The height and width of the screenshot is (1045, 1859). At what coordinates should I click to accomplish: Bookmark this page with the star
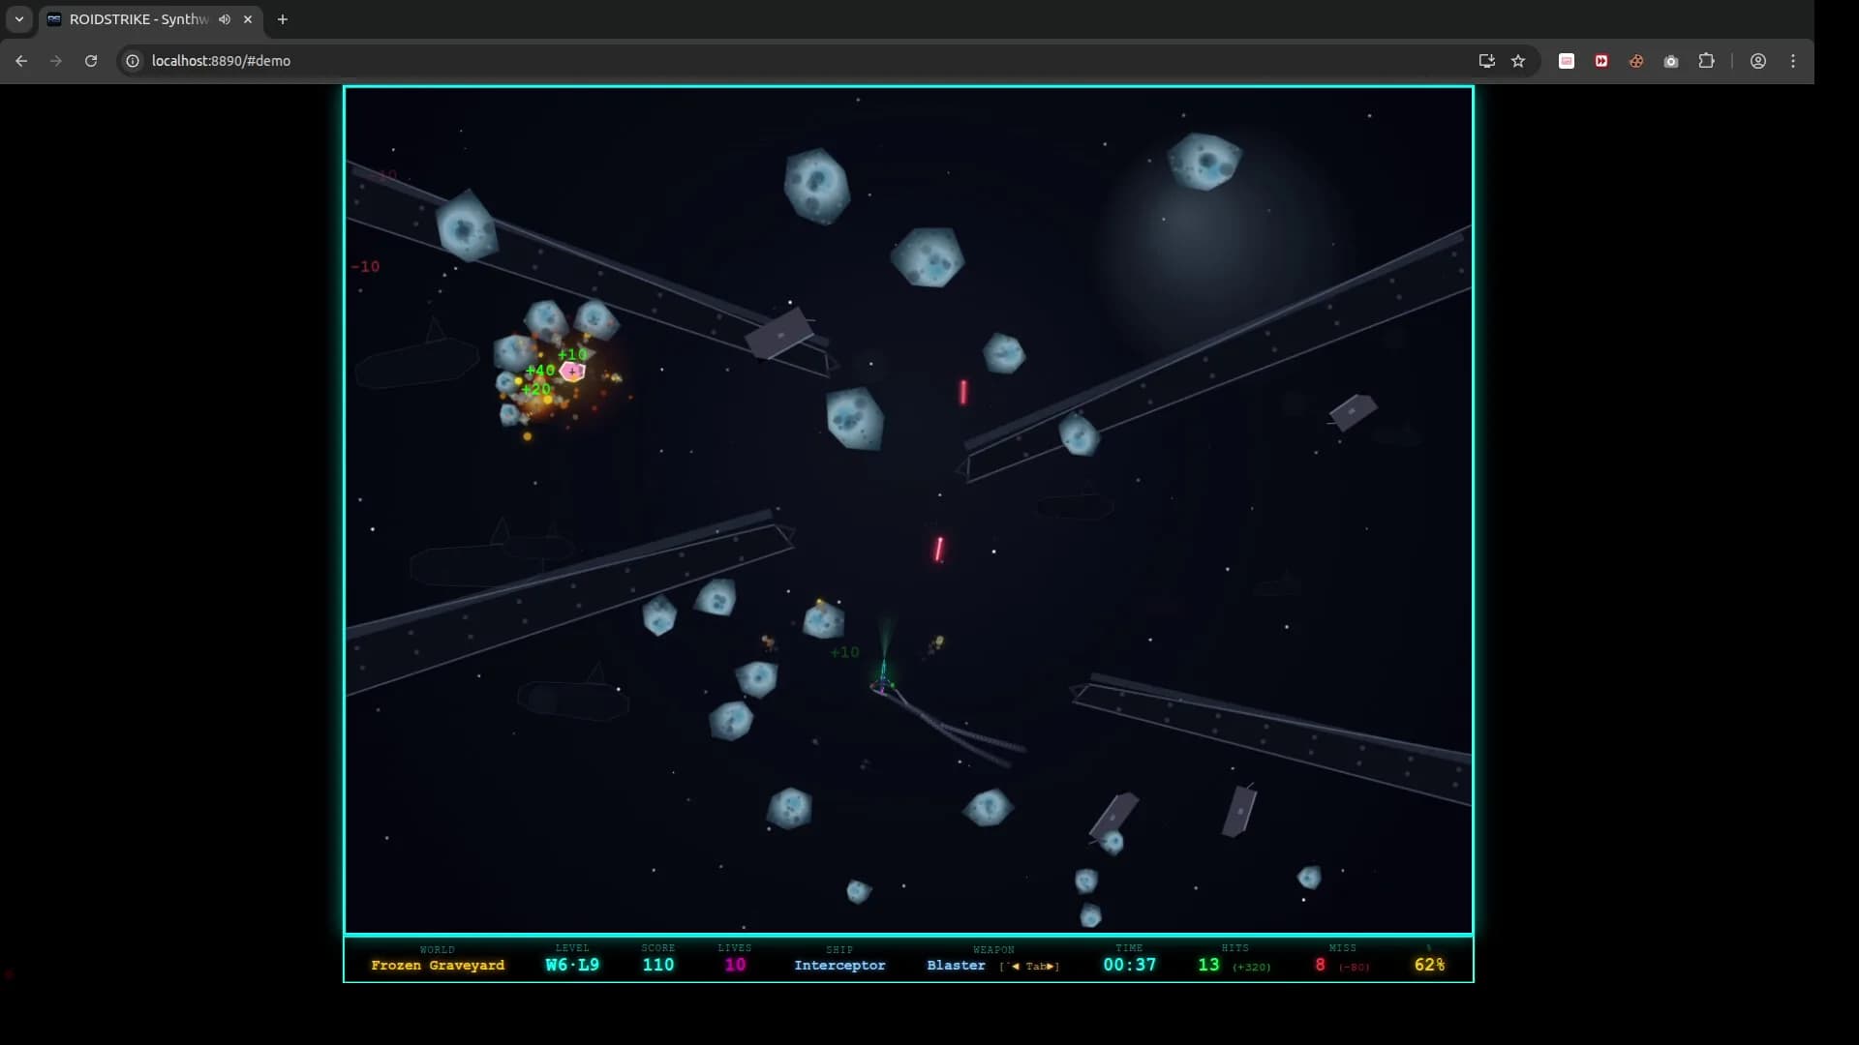pos(1518,61)
